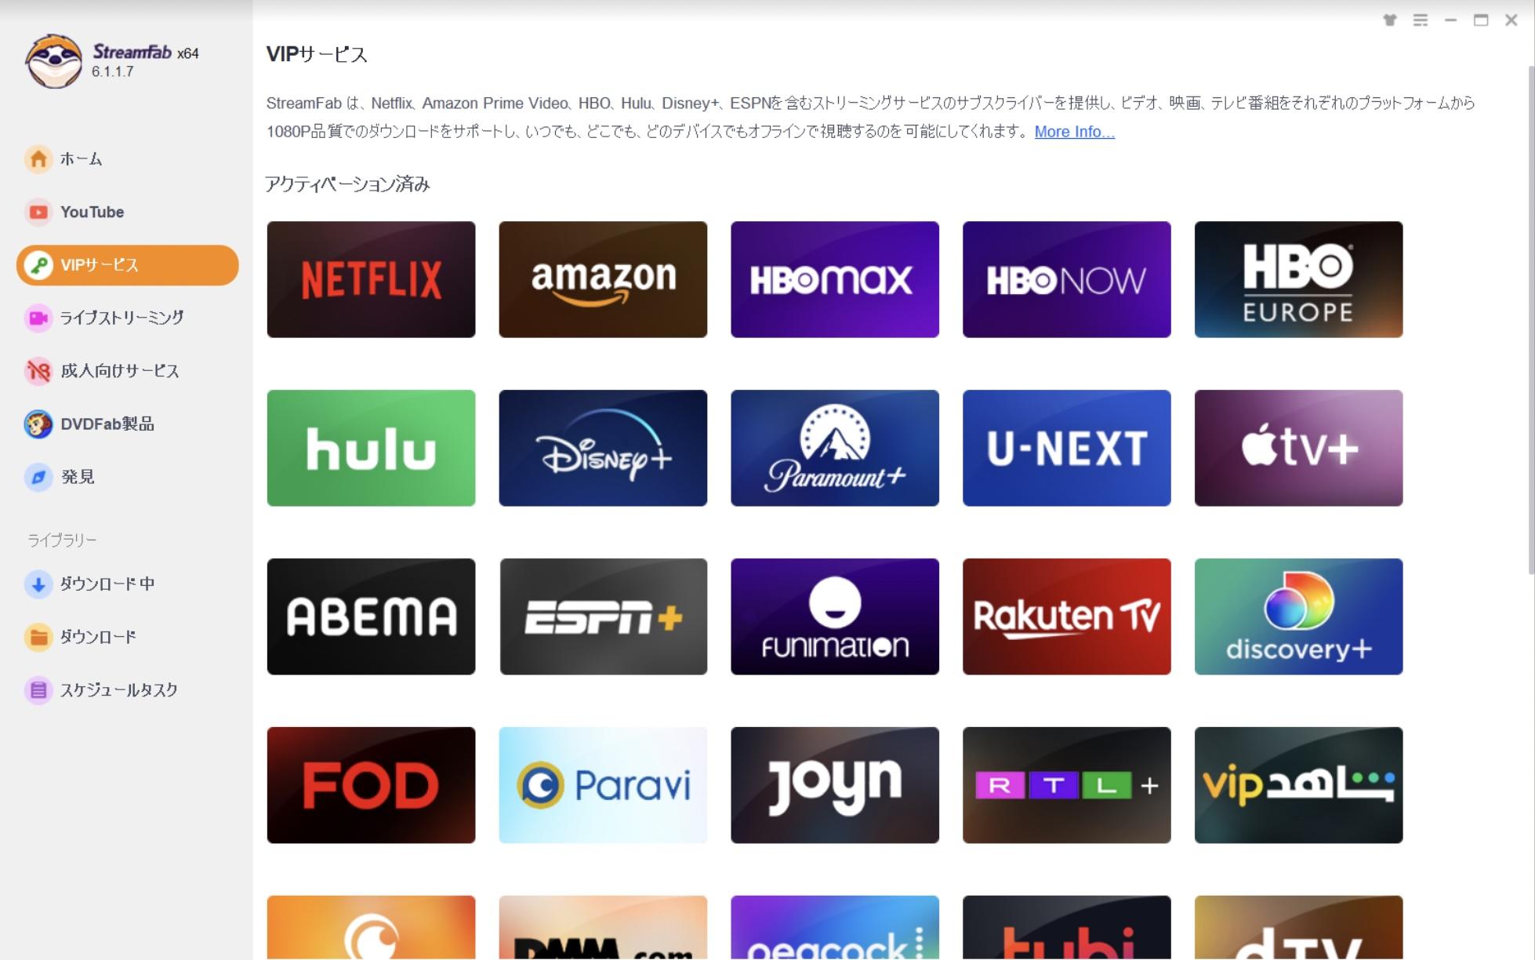Open the Netflix service tile
The image size is (1535, 960).
(x=371, y=279)
